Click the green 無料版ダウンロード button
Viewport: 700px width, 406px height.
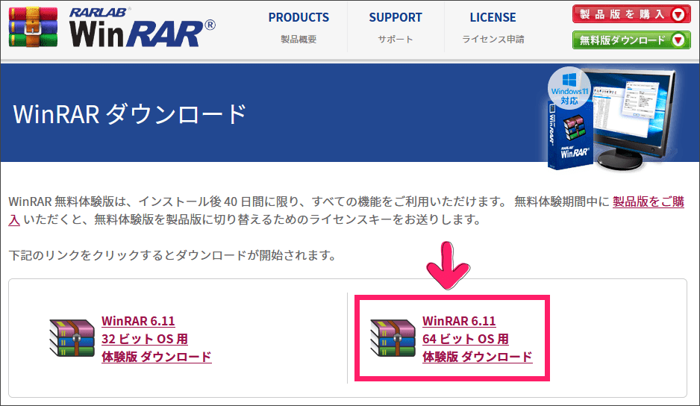pyautogui.click(x=631, y=40)
